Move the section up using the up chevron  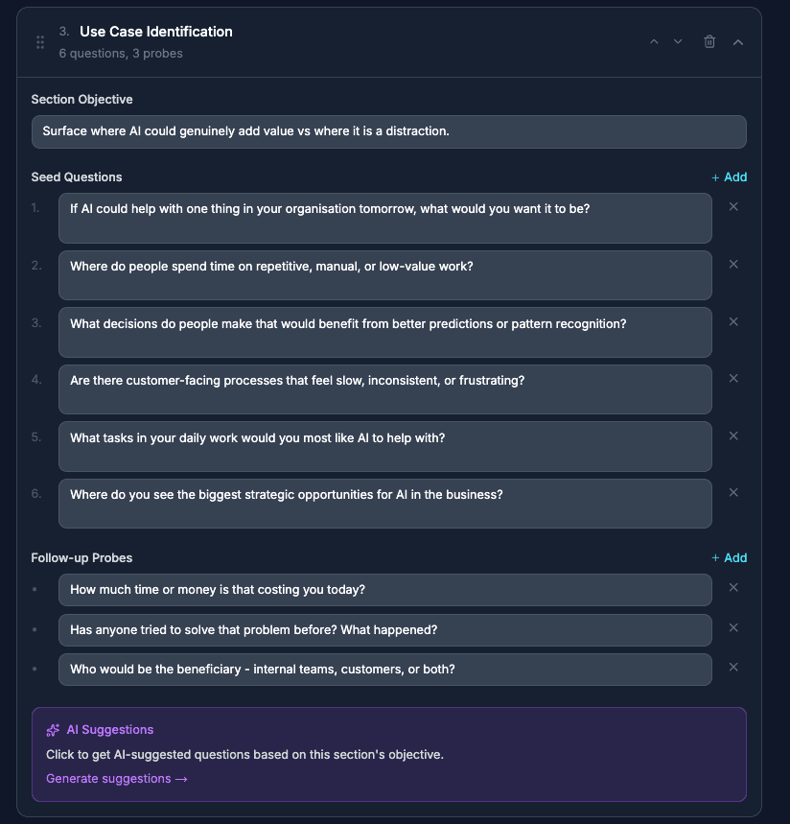point(654,41)
